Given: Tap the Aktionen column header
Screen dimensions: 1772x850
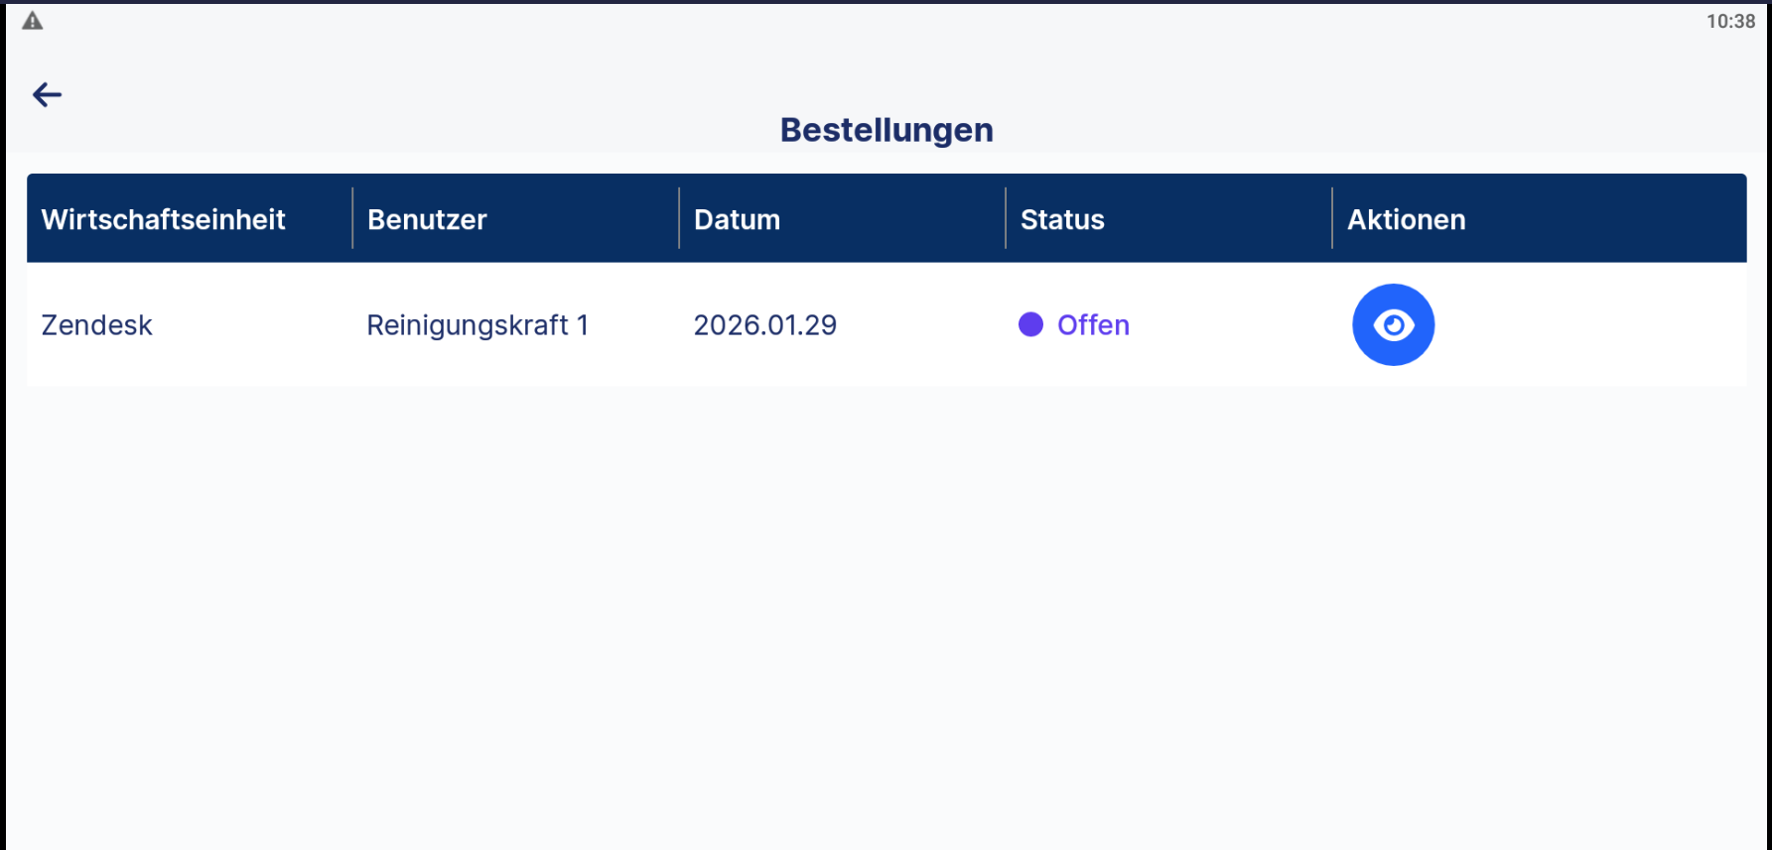Looking at the screenshot, I should [x=1406, y=219].
